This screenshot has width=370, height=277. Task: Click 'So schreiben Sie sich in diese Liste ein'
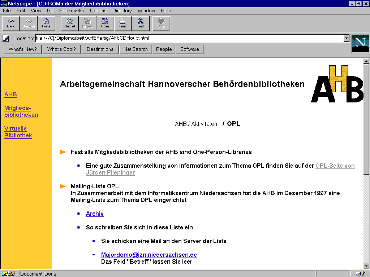[x=139, y=228]
